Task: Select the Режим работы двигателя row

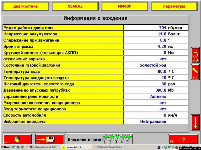Action: pyautogui.click(x=95, y=28)
